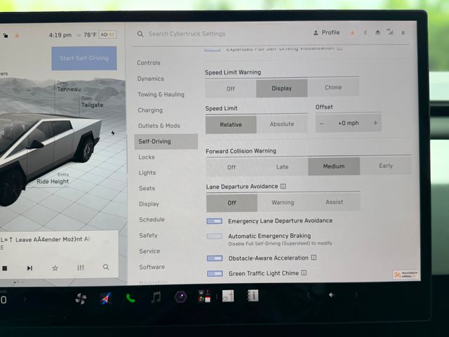449x337 pixels.
Task: Tap the Tailgate control label
Action: click(92, 105)
